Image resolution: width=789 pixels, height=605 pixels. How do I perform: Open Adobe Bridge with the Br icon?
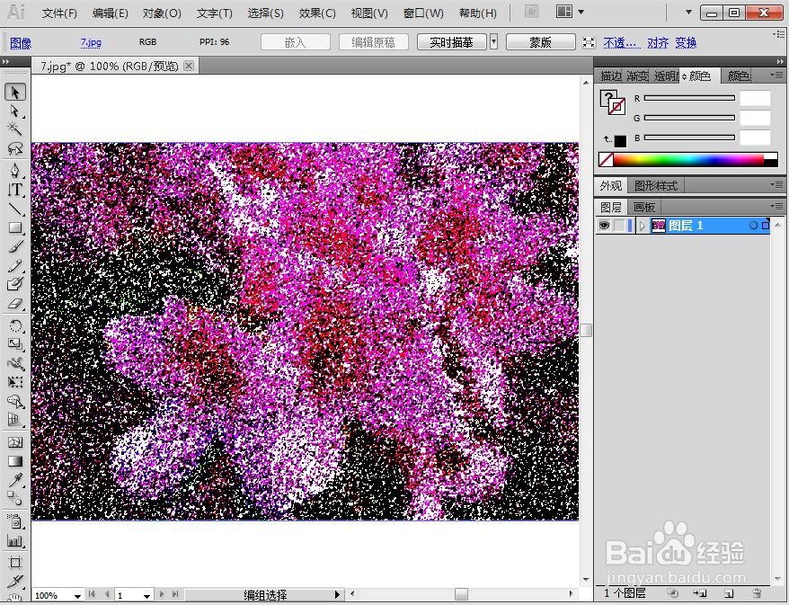(x=532, y=12)
